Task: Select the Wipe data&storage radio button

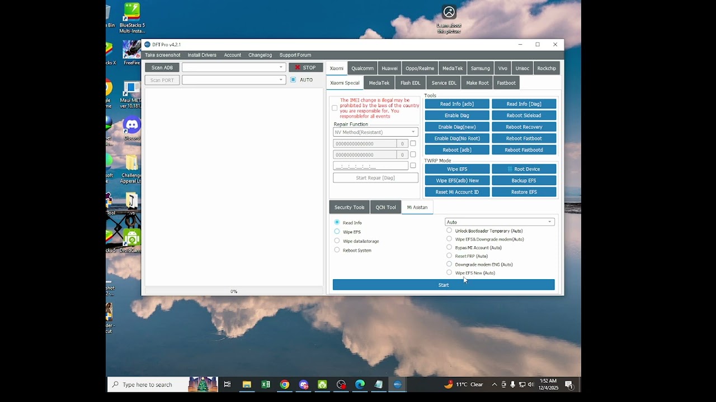Action: point(337,241)
